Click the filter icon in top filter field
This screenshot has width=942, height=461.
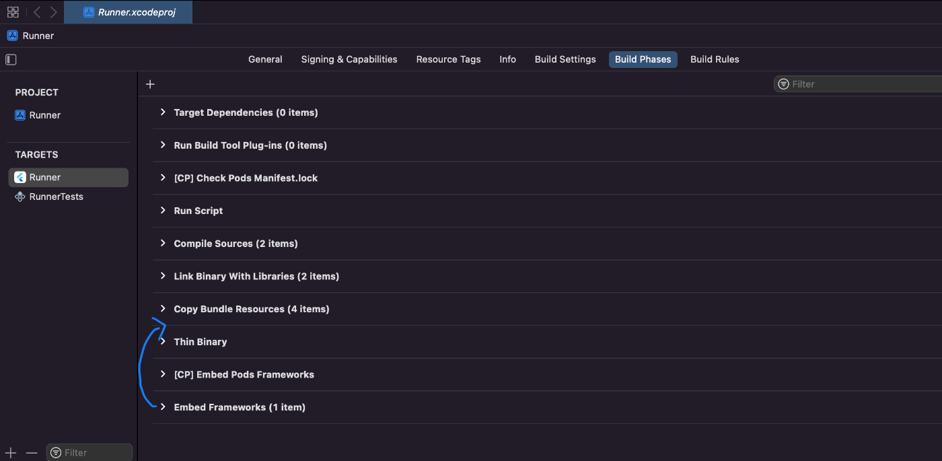pos(783,84)
